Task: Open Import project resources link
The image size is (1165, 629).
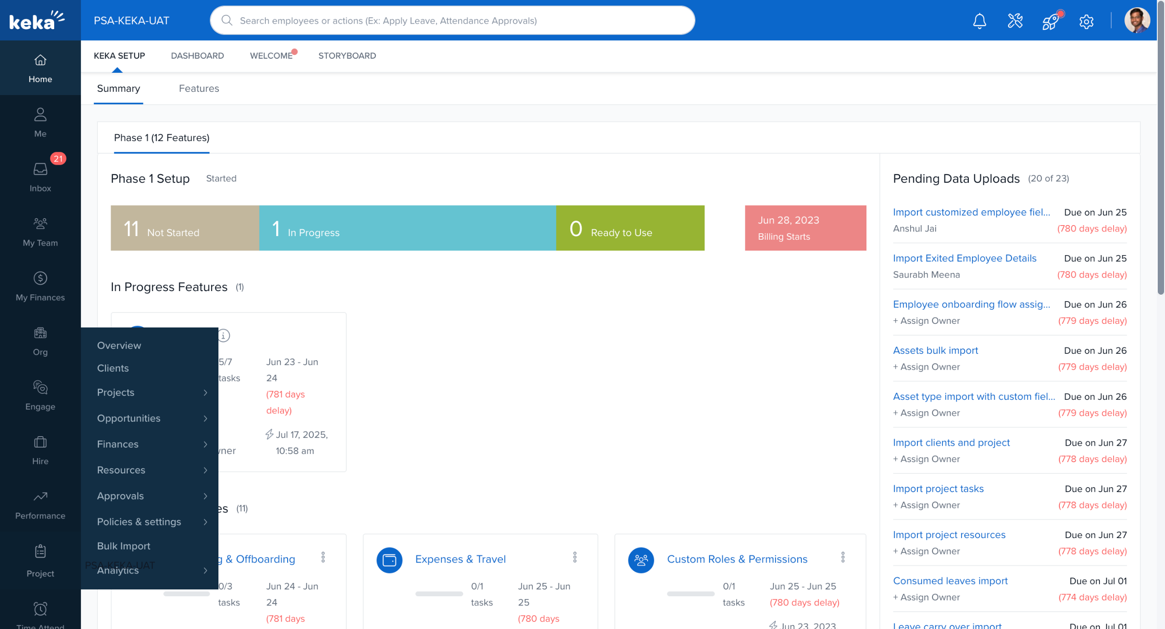Action: click(949, 535)
